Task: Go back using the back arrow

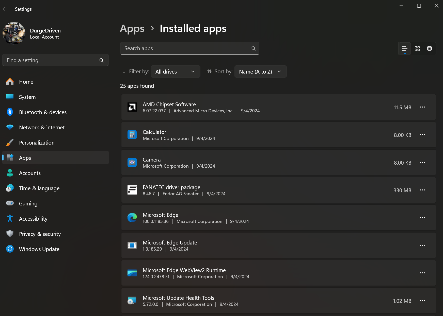Action: click(x=5, y=9)
